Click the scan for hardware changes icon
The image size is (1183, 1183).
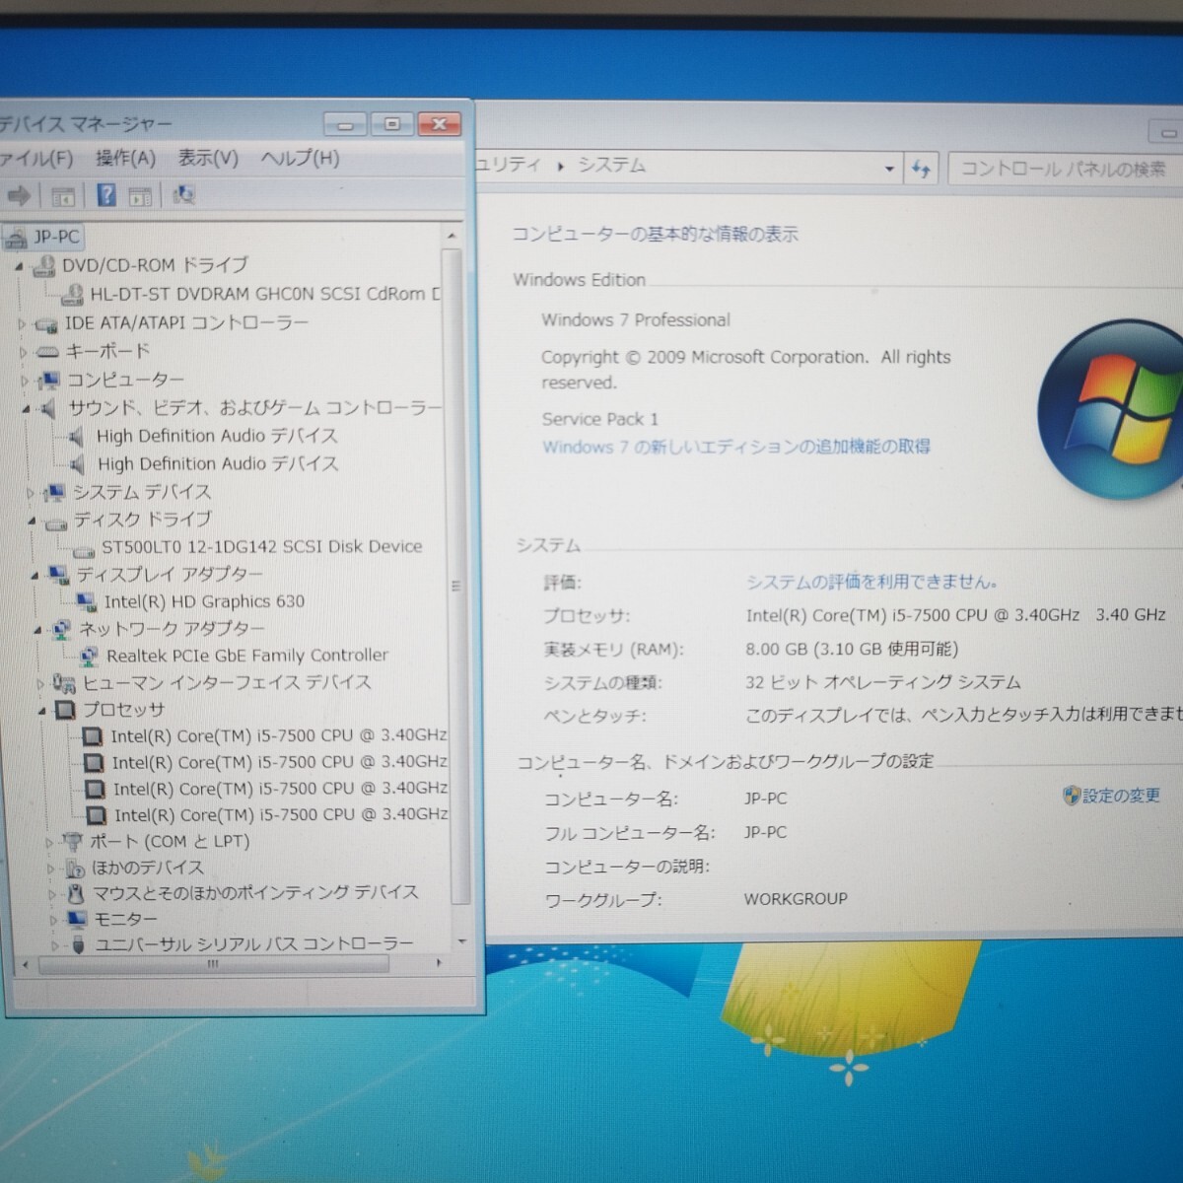pyautogui.click(x=183, y=195)
